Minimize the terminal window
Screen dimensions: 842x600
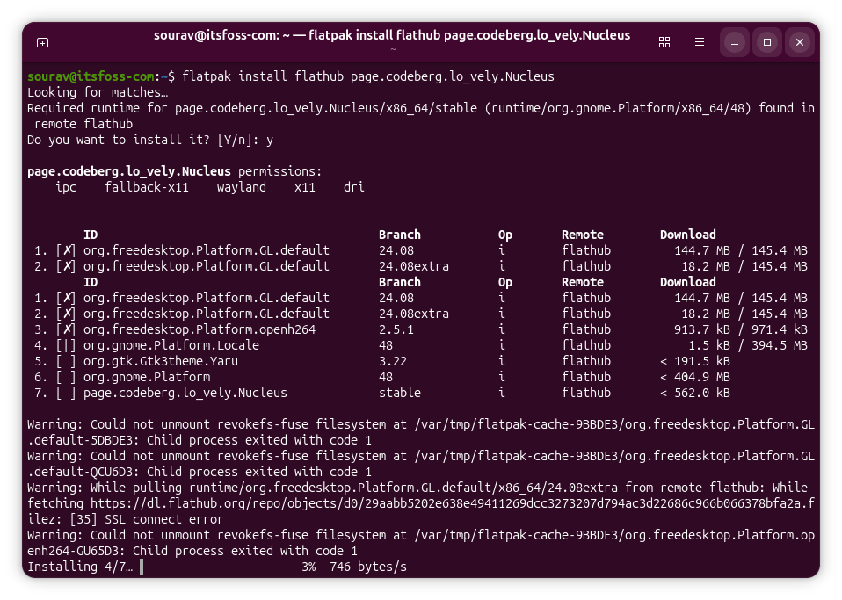(735, 42)
